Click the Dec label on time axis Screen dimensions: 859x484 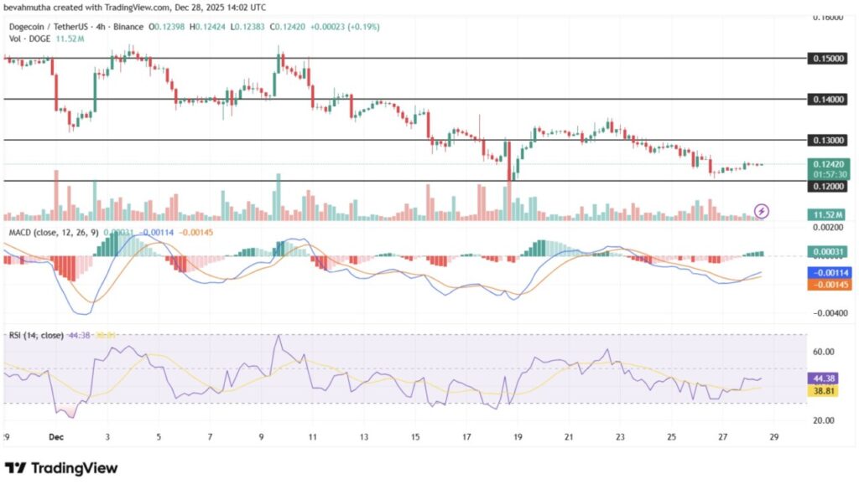tap(55, 437)
